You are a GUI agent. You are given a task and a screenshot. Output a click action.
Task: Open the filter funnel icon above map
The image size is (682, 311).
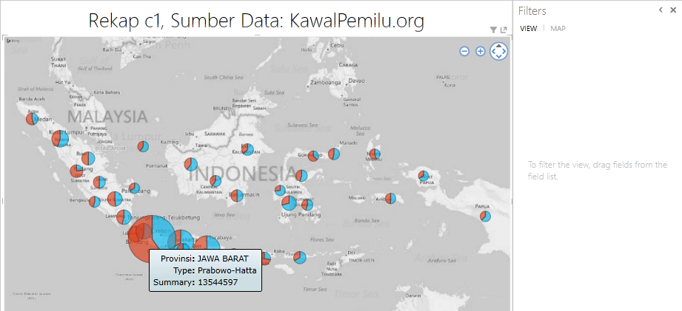pyautogui.click(x=494, y=30)
